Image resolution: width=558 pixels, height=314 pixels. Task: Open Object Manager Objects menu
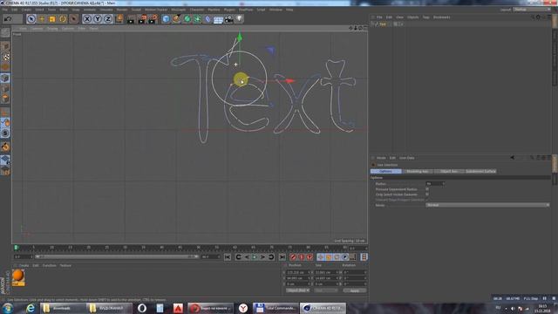tap(412, 17)
